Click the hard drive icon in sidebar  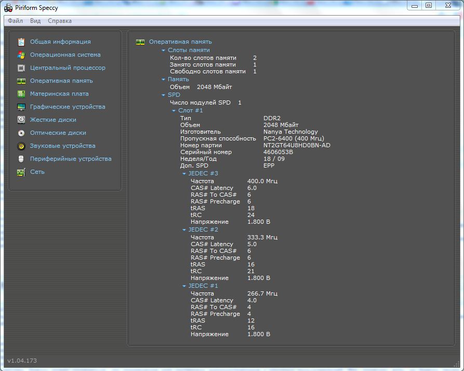(21, 120)
